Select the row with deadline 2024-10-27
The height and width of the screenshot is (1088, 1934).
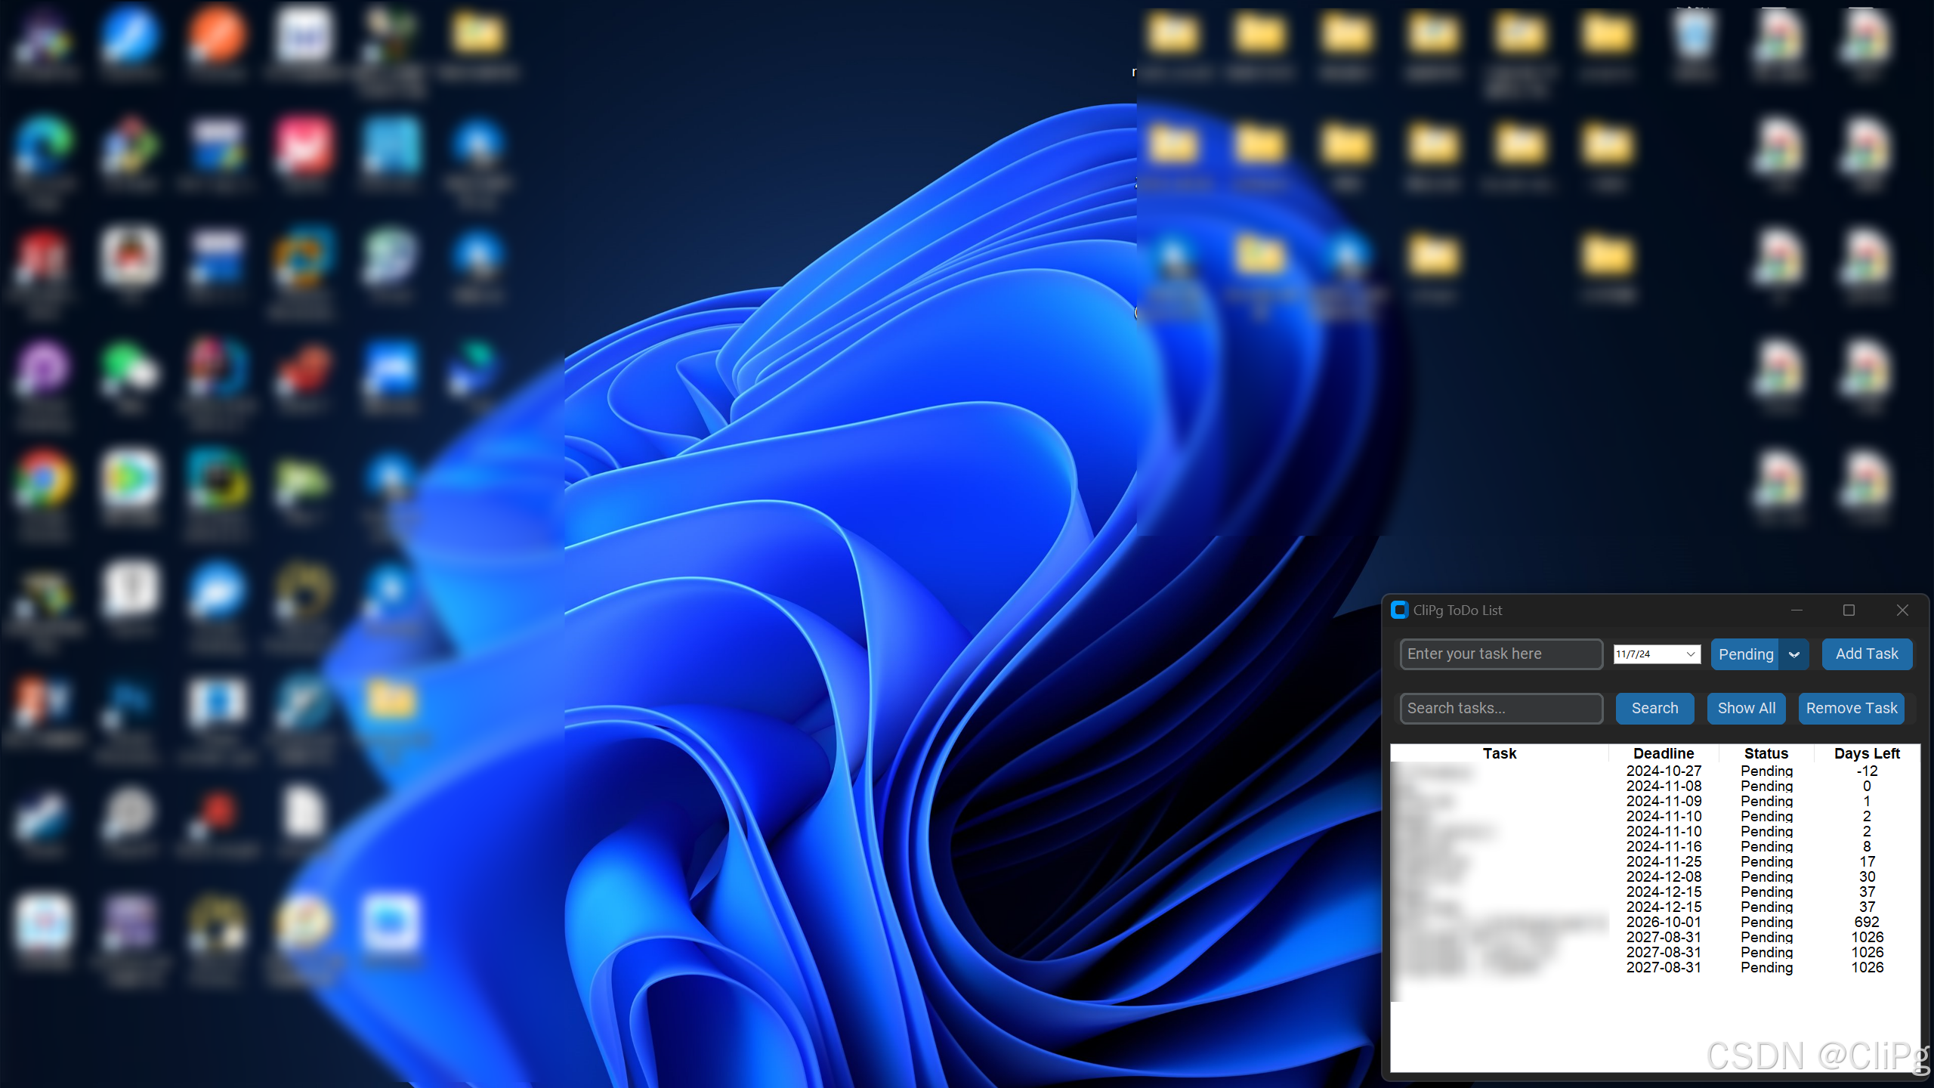click(x=1664, y=771)
